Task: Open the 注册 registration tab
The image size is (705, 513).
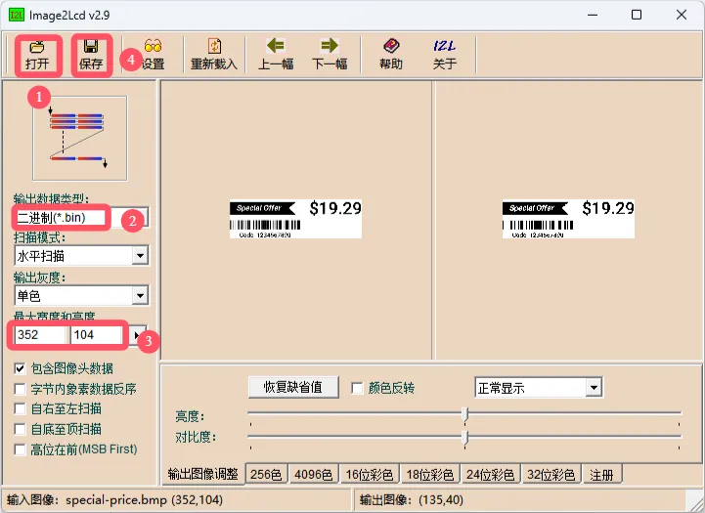Action: point(601,474)
